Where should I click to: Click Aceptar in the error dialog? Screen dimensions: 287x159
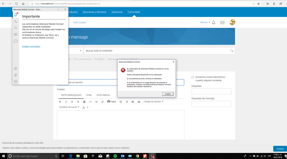point(168,94)
